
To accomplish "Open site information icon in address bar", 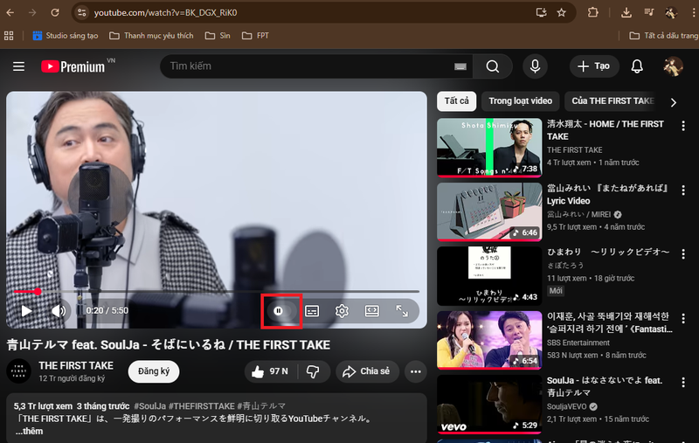I will [81, 12].
